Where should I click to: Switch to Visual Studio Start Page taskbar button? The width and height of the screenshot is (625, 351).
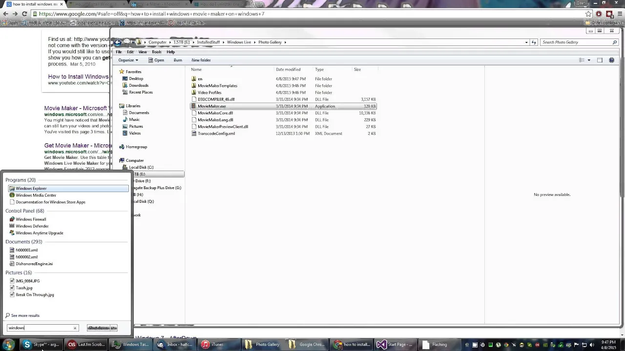click(396, 345)
